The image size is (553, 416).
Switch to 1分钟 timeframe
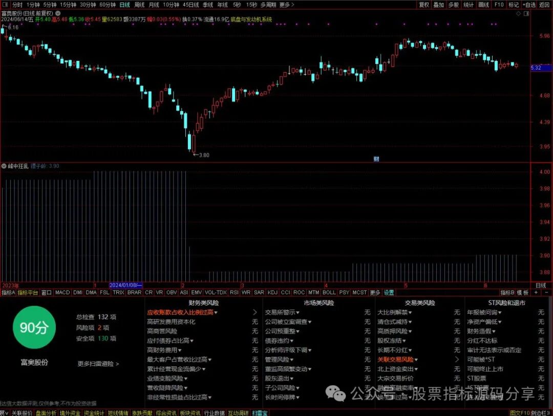33,5
